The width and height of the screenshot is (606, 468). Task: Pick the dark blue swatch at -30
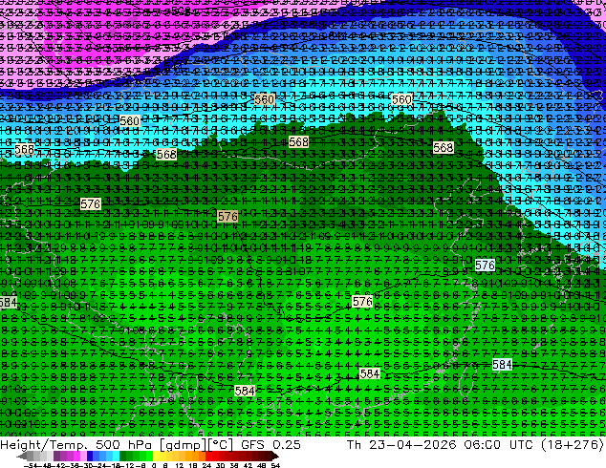point(90,456)
